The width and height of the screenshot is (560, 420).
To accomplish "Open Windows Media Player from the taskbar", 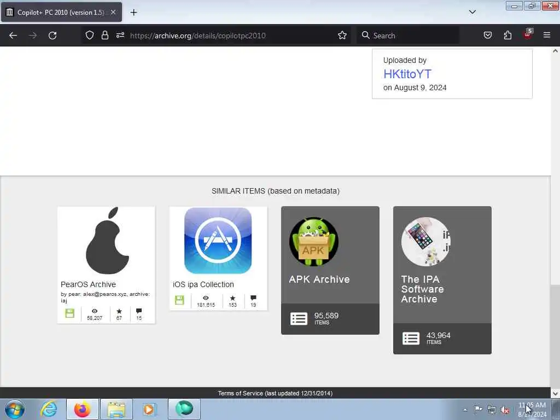I will click(x=149, y=409).
